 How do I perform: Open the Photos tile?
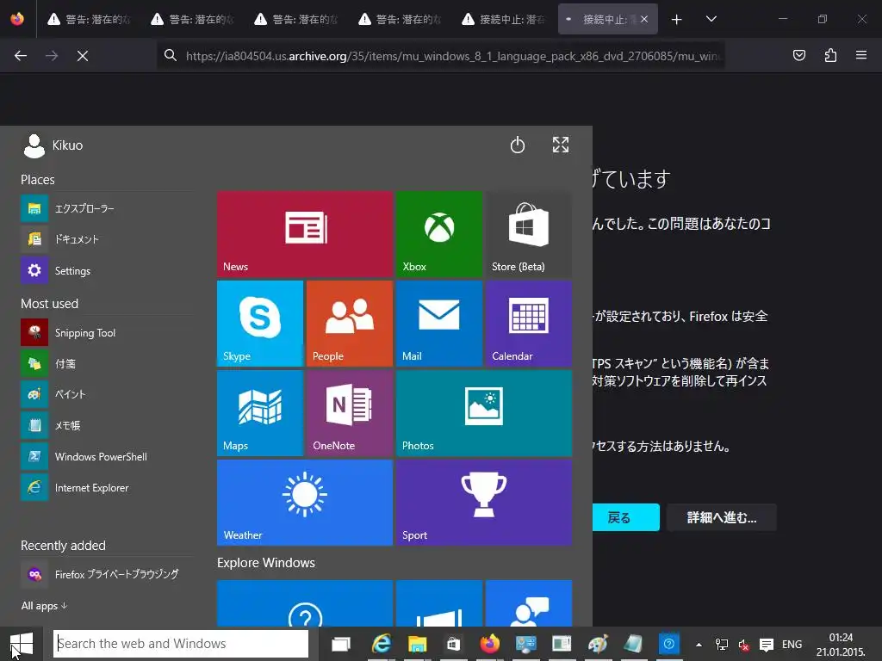484,412
